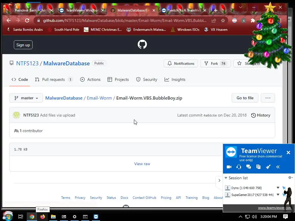The height and width of the screenshot is (221, 295).
Task: Click the Sign up button
Action: pos(23,45)
